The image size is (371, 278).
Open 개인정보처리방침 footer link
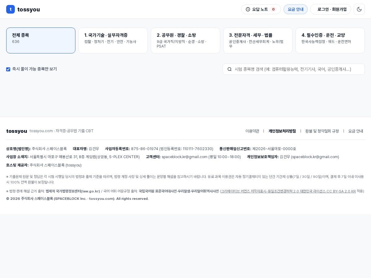tap(282, 131)
